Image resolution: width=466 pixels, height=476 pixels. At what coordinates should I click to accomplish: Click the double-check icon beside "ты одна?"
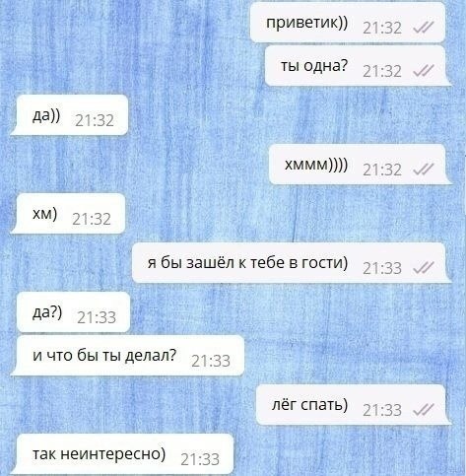coord(424,71)
